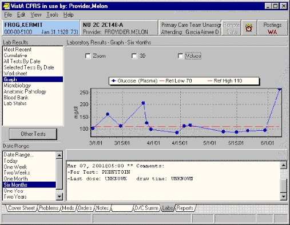Open the Postings WA button
Viewport: 290px width, 225px height.
(x=272, y=28)
